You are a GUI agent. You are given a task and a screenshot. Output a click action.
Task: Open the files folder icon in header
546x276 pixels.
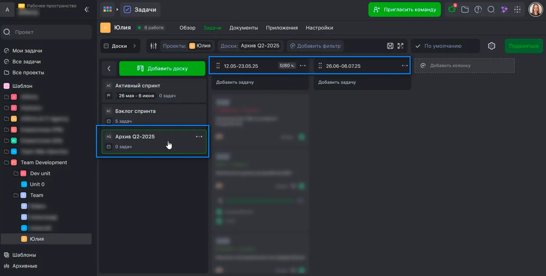pos(465,10)
